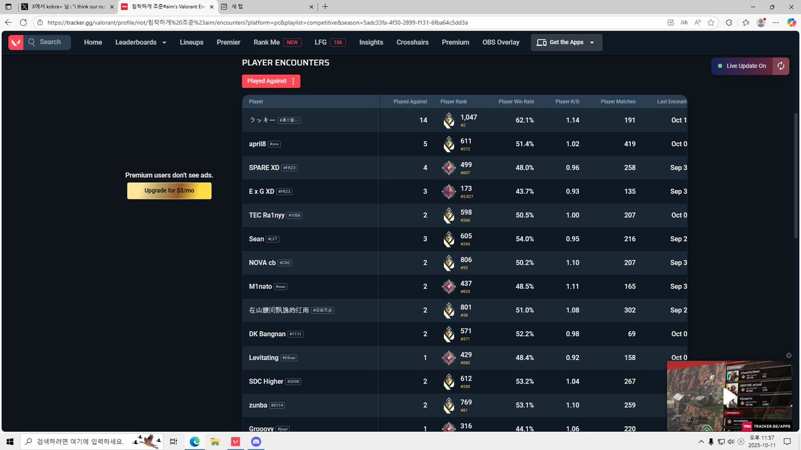Open browser settings ellipsis menu
This screenshot has width=801, height=450.
click(776, 22)
